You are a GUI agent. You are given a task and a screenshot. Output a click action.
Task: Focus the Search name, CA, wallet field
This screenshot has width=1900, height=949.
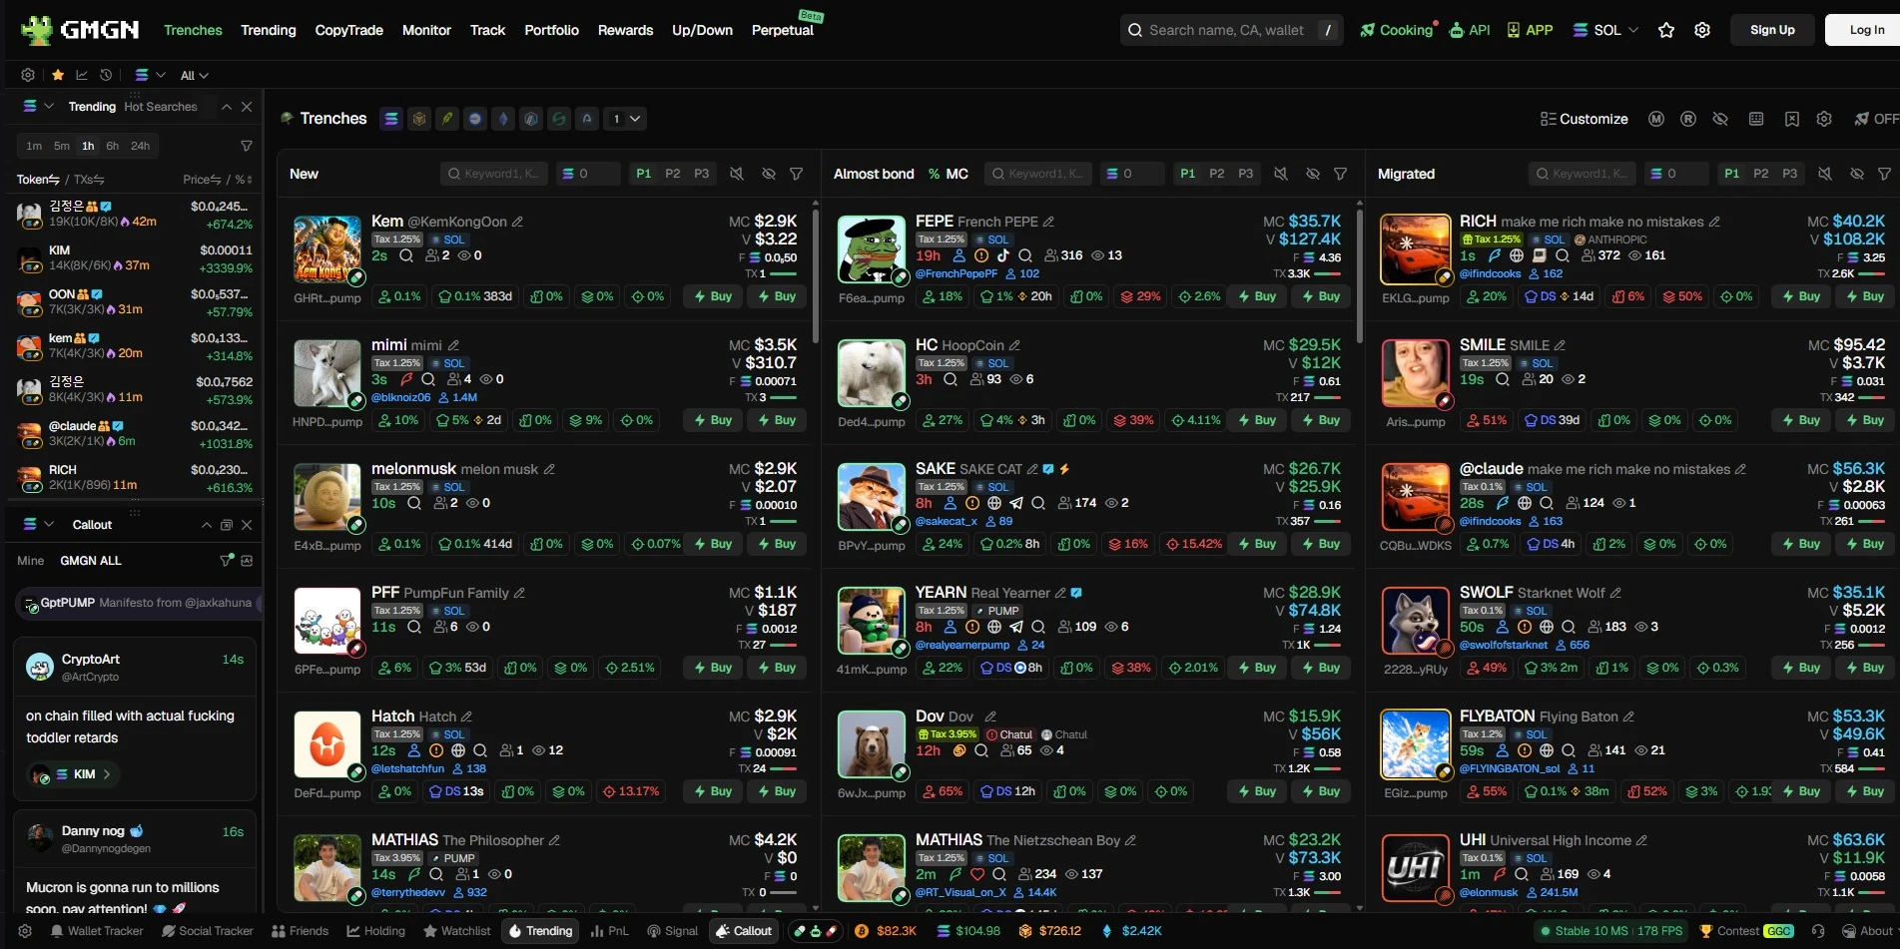pos(1230,30)
